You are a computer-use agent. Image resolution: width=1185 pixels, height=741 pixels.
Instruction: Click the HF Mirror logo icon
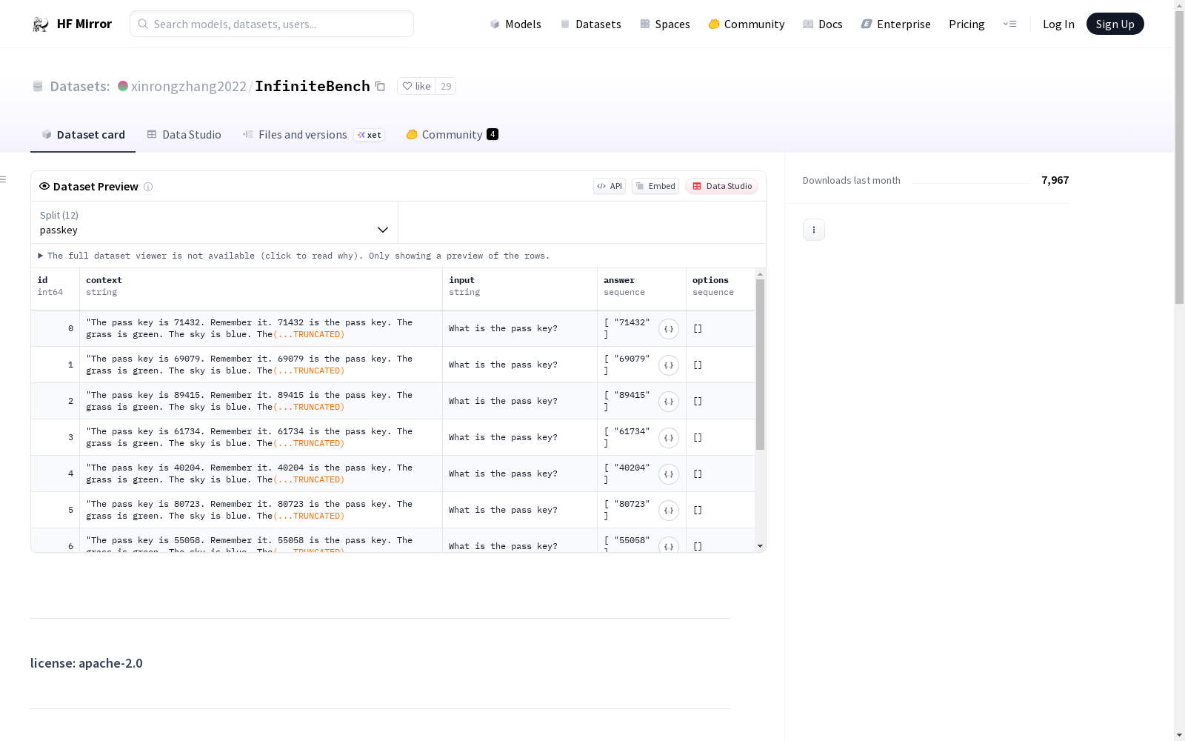pos(41,24)
